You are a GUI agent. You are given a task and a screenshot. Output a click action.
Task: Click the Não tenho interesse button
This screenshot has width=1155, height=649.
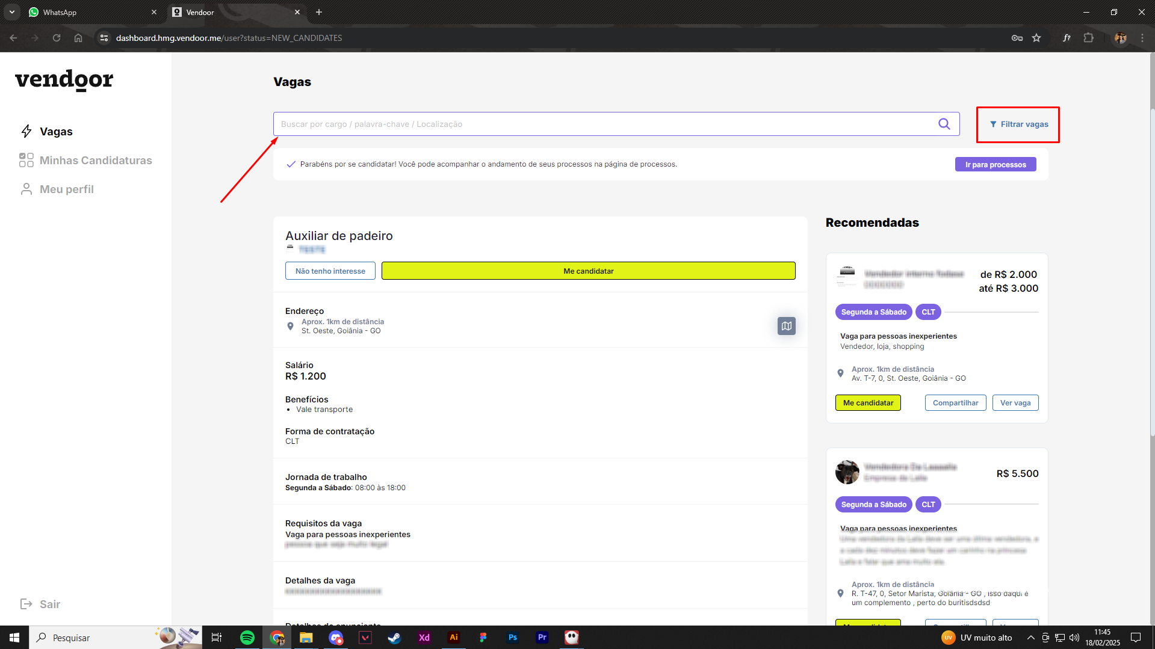pos(330,271)
